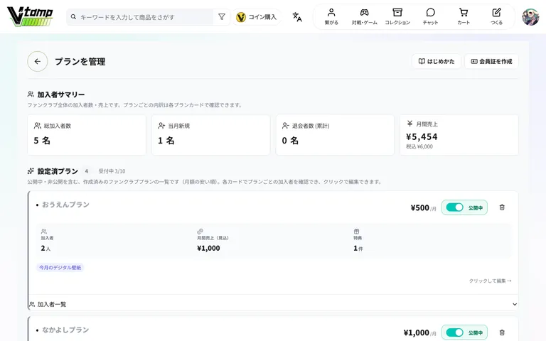546x341 pixels.
Task: Open the search filter funnel icon
Action: point(222,17)
